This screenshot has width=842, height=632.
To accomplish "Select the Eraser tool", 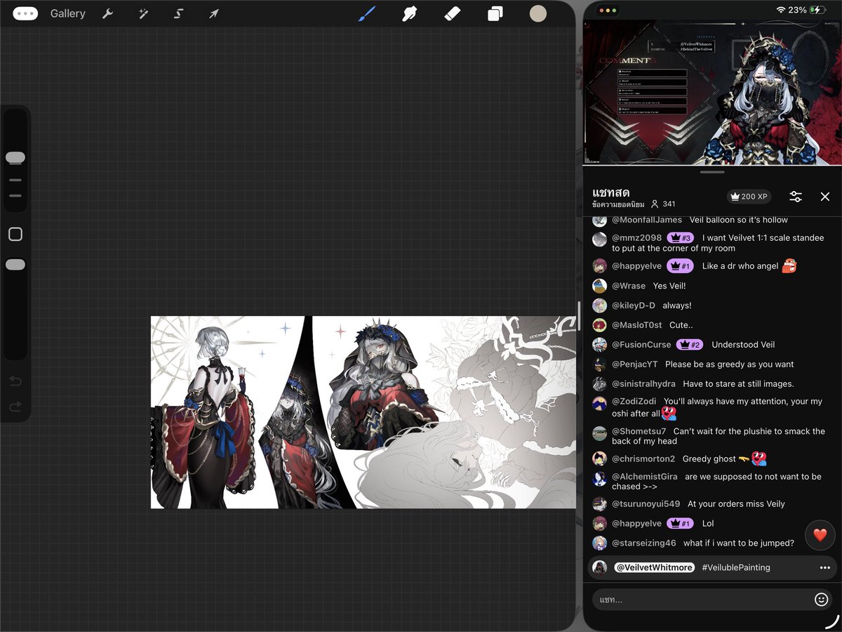I will [453, 13].
